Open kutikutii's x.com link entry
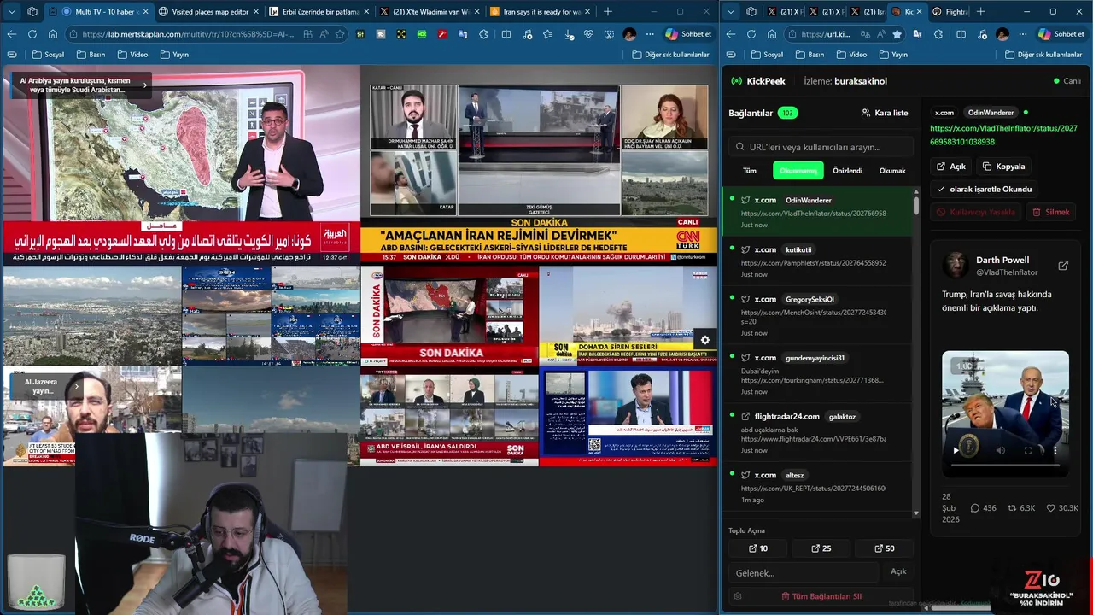 coord(816,261)
